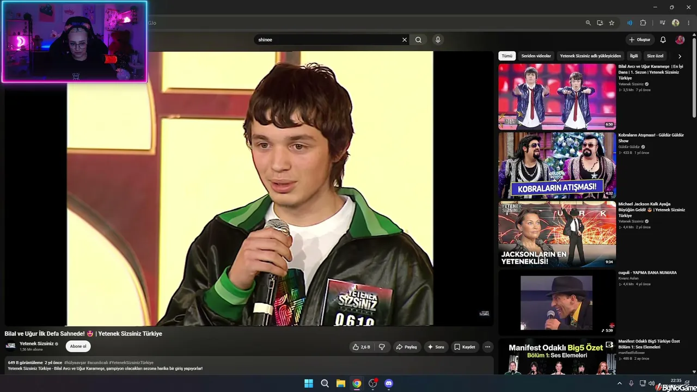Click the video title 'Bilal ve Uğur İlk Defa Sahnede!'

(x=83, y=334)
